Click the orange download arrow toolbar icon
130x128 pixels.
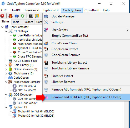pos(11,16)
